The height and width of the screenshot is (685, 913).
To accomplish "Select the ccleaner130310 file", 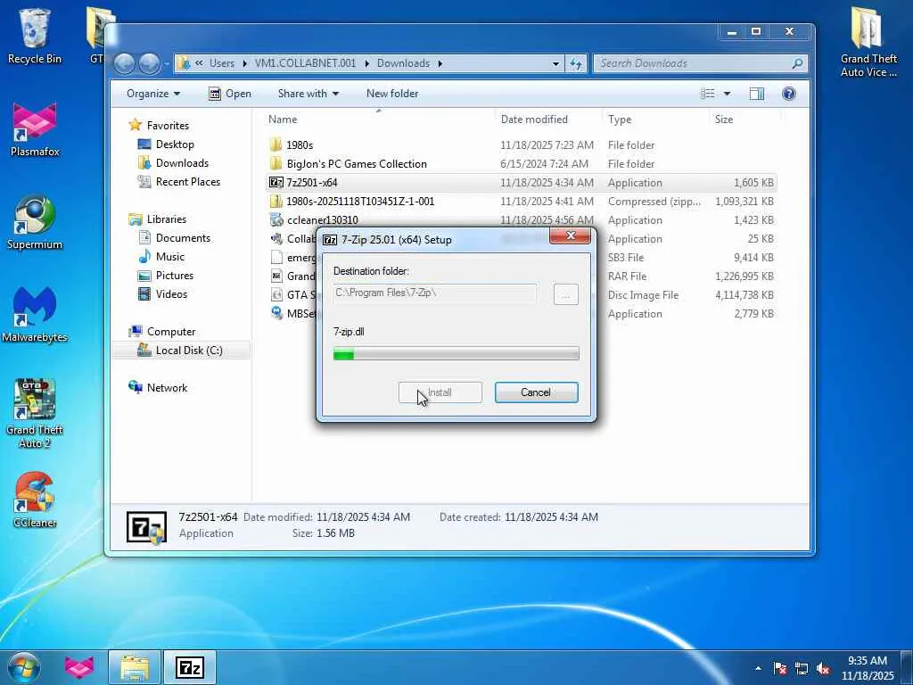I will 521,220.
